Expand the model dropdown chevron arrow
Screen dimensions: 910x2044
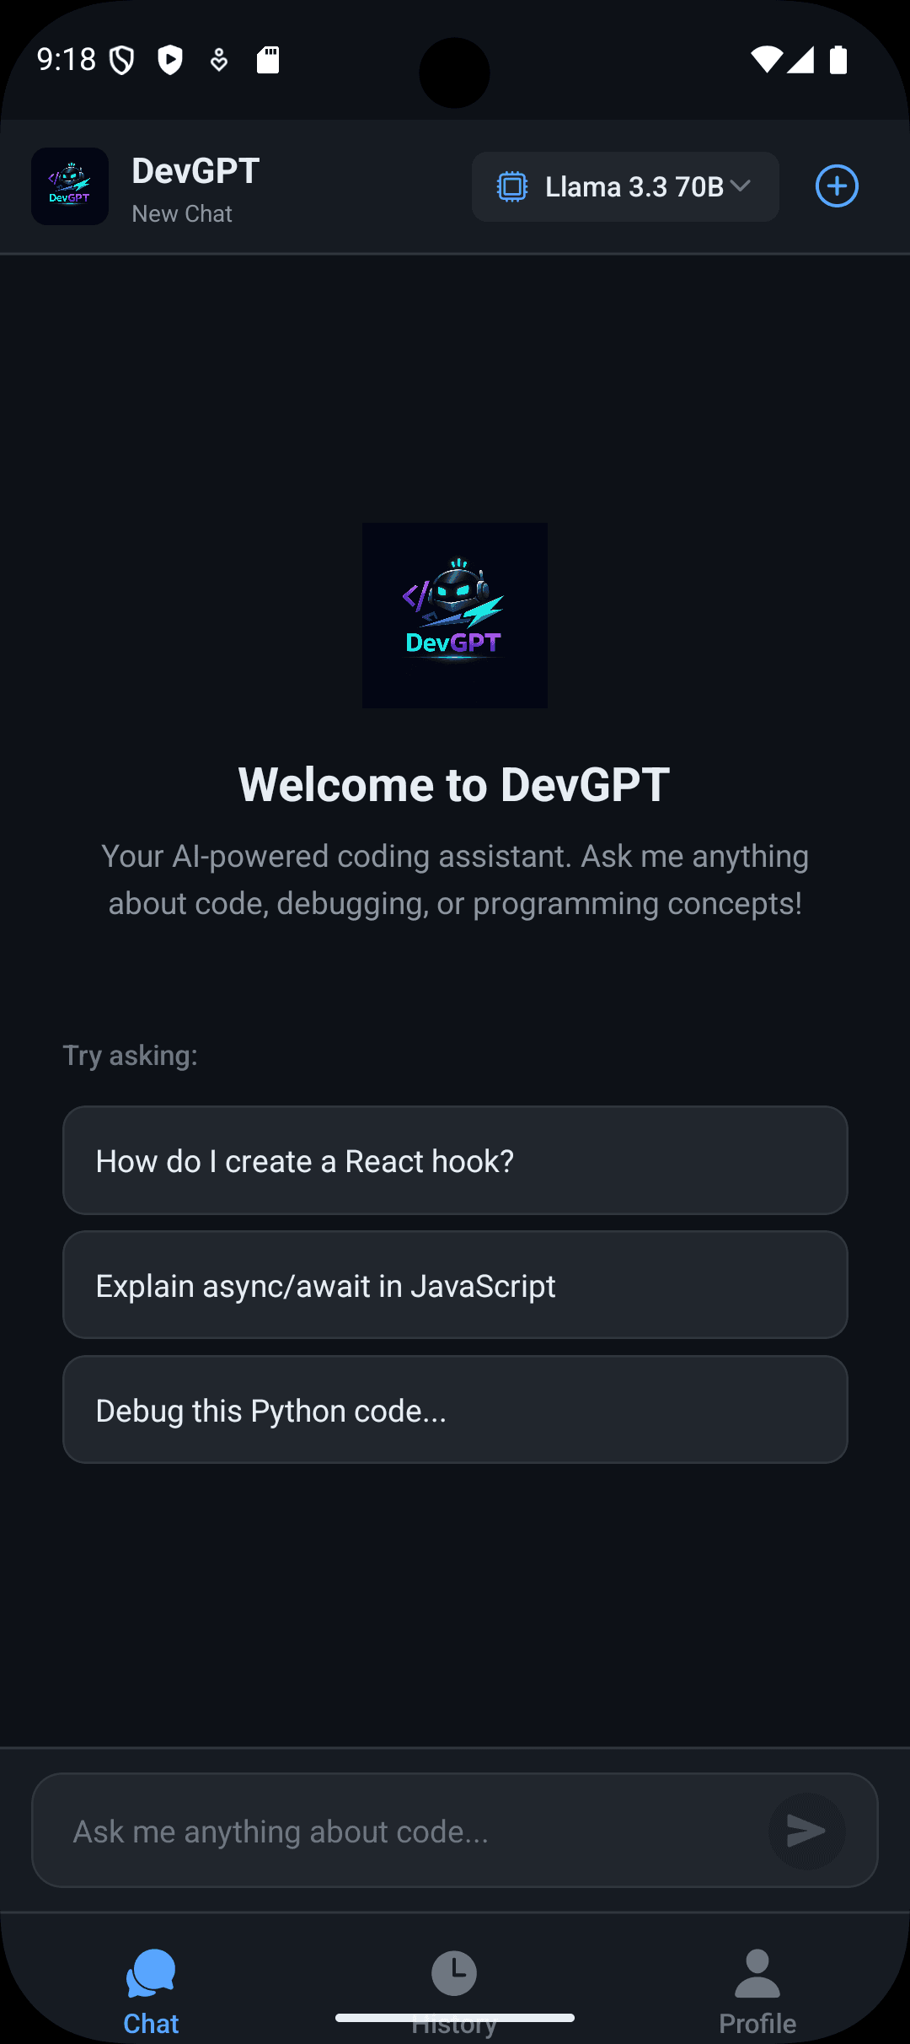741,186
